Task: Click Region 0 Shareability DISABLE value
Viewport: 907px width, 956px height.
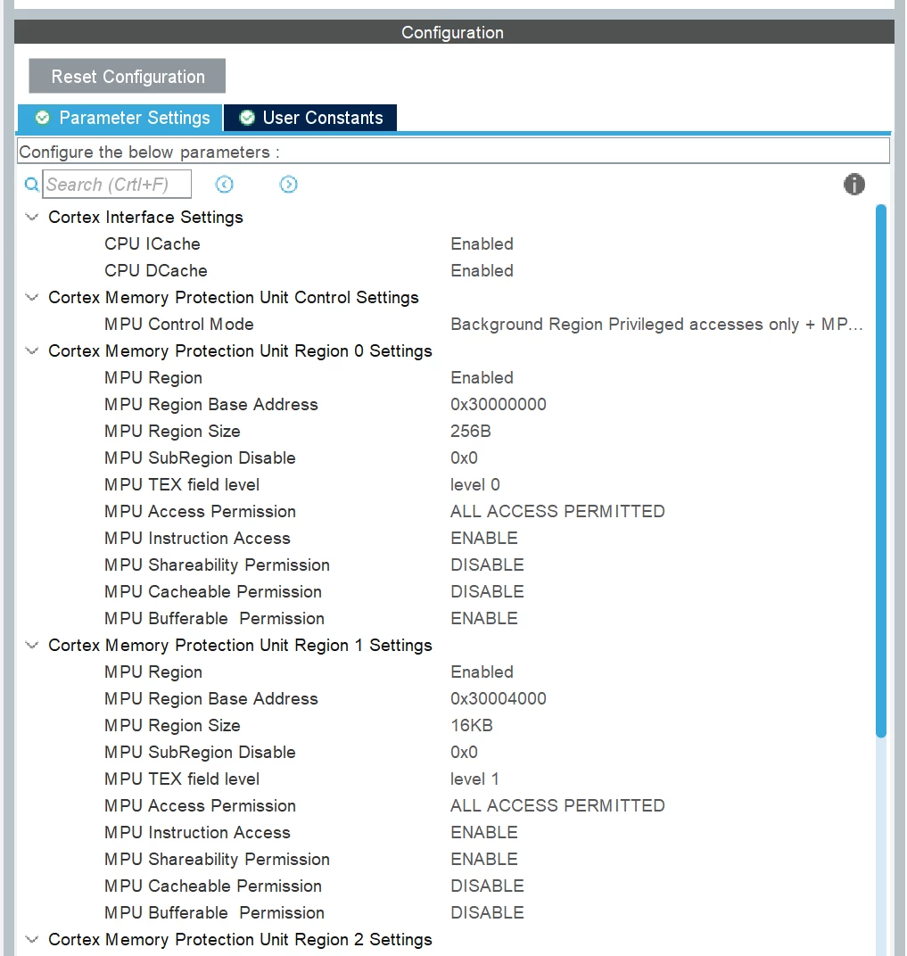Action: [x=487, y=565]
